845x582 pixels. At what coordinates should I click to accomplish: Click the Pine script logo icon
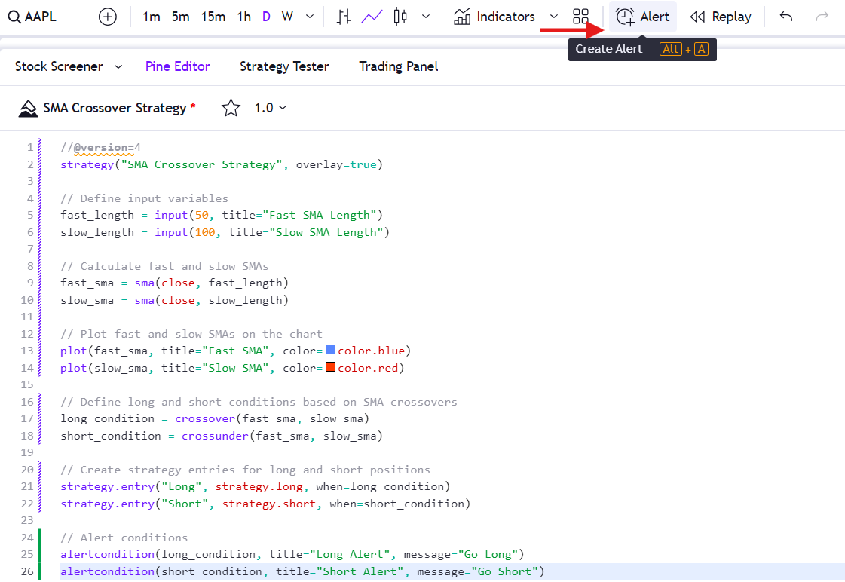click(x=28, y=109)
